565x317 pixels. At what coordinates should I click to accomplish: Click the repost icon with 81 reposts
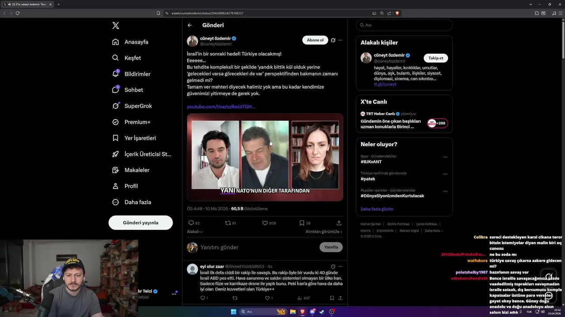click(x=228, y=223)
